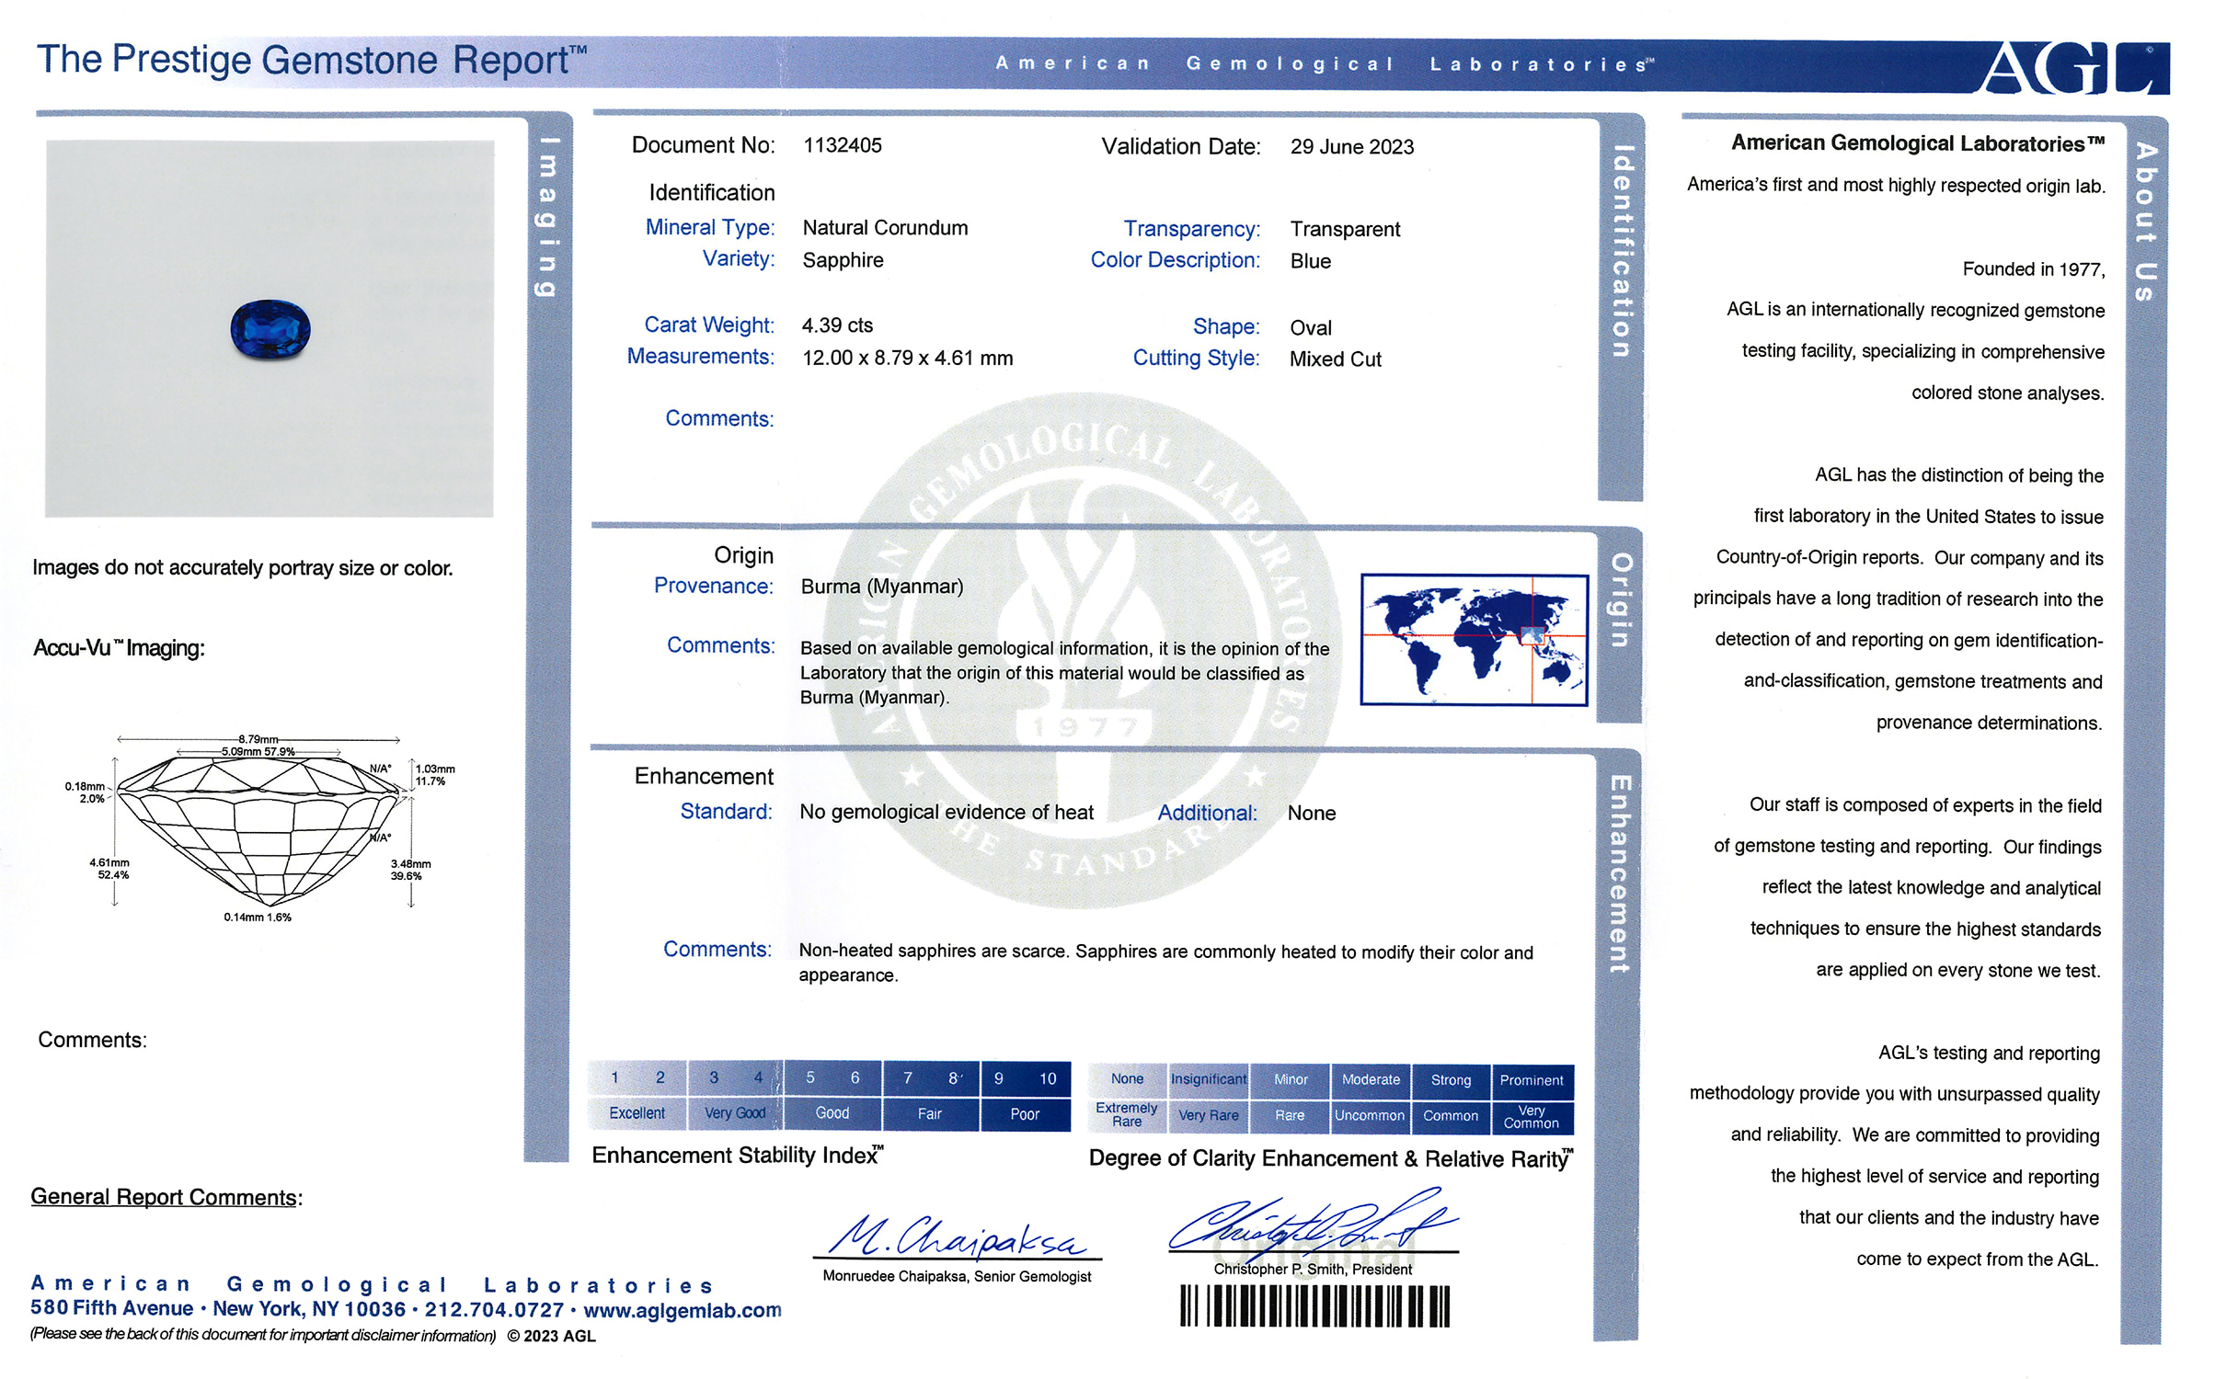Click the barcode below the president's signature
Screen dimensions: 2238x1379
pyautogui.click(x=1314, y=1305)
